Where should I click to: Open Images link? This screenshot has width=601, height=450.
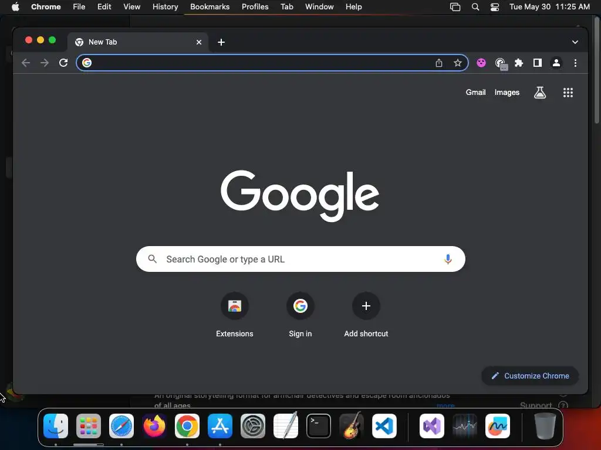pyautogui.click(x=507, y=92)
